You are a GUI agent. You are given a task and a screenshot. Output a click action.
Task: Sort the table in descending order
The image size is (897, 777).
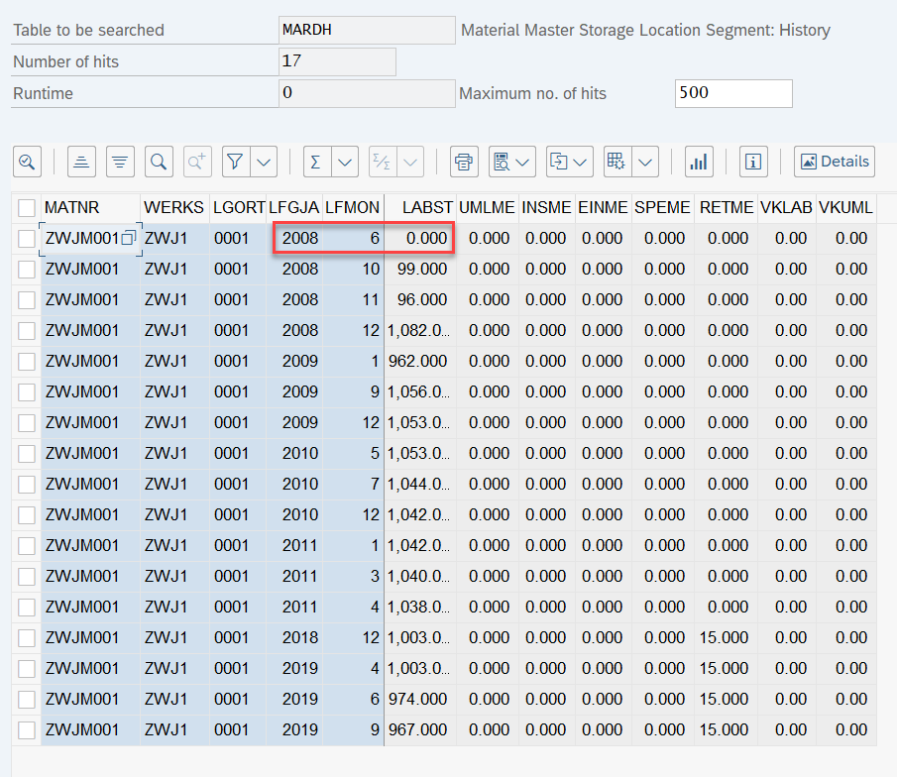pos(120,162)
